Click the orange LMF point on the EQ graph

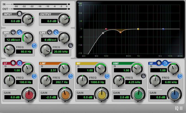tap(120, 32)
